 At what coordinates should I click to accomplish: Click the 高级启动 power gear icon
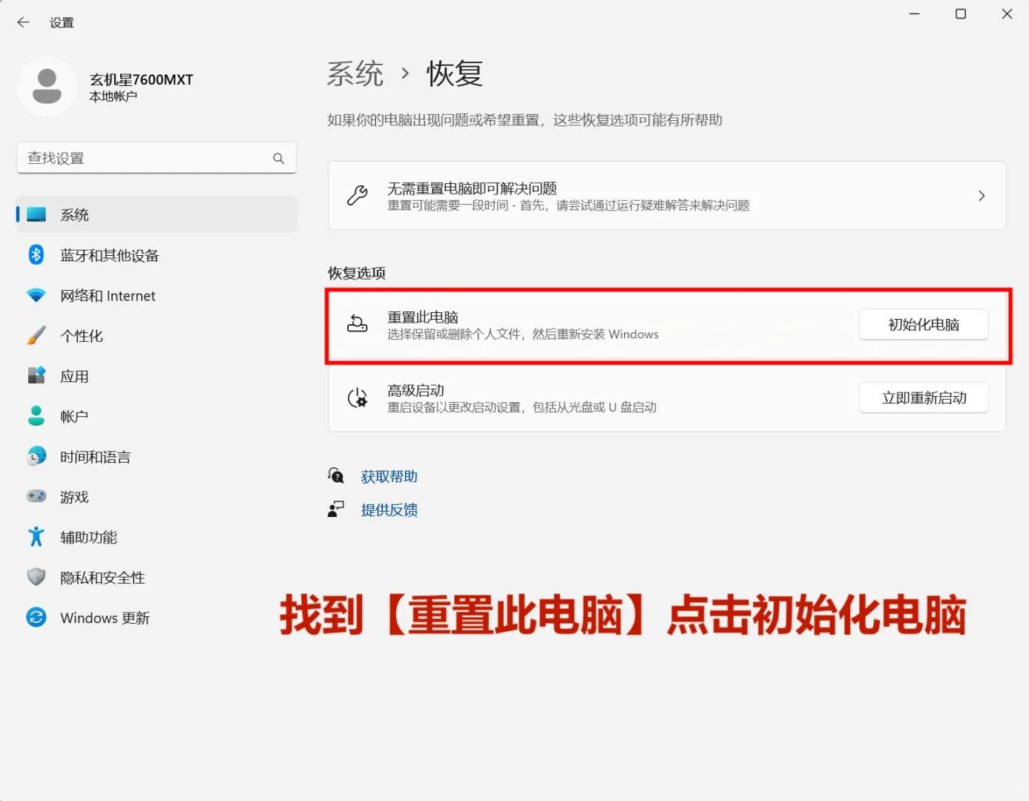click(x=358, y=398)
